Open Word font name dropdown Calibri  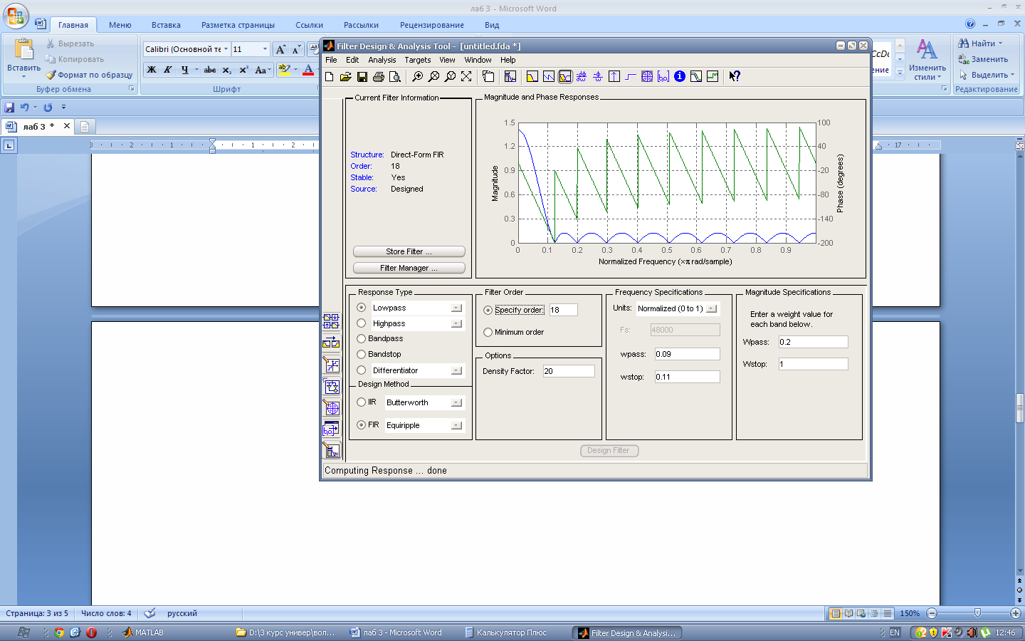coord(226,49)
